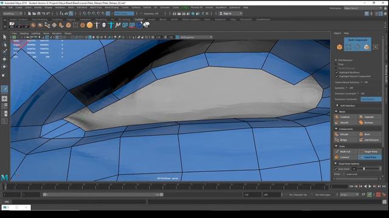
Task: Click the cyan cross shelf icon
Action: 111,25
